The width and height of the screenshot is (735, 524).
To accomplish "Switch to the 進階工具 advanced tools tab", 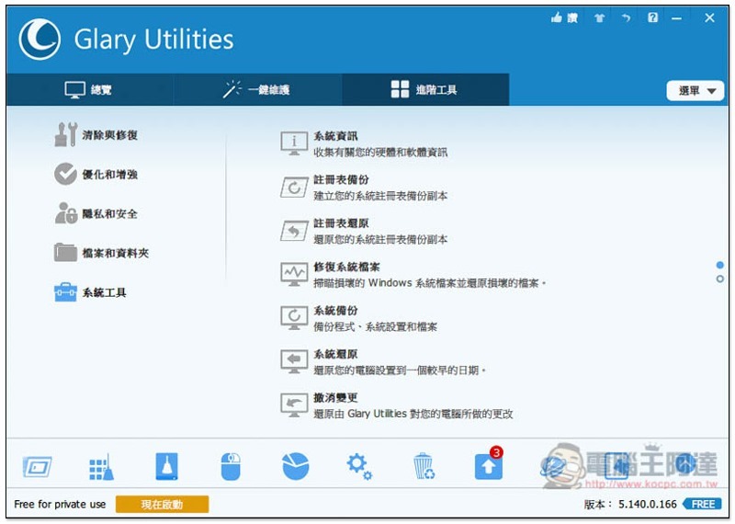I will 424,89.
